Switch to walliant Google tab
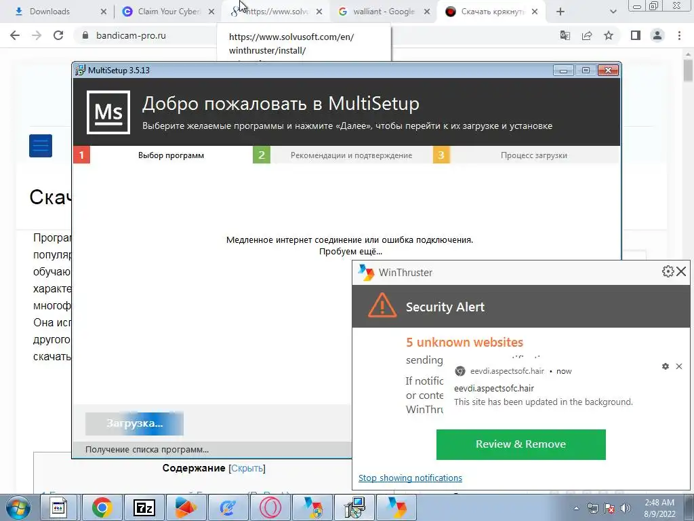The height and width of the screenshot is (521, 694). pos(384,12)
